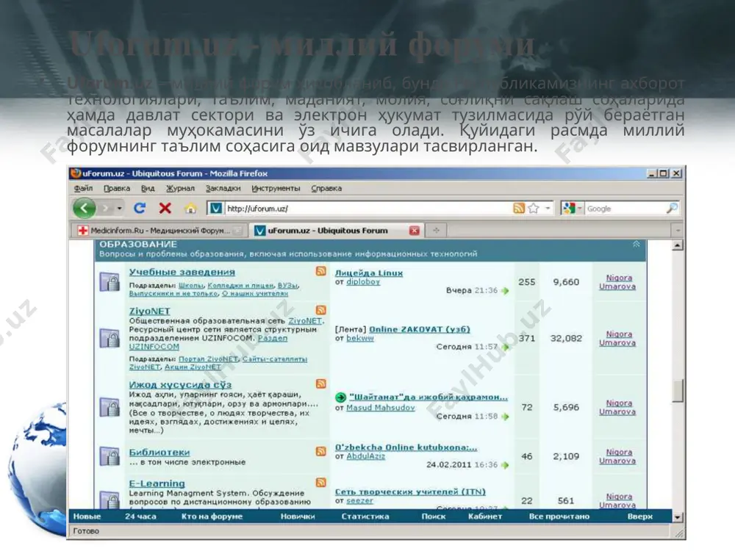Open the Закладки menu
Screen dimensions: 735x551
pos(223,188)
